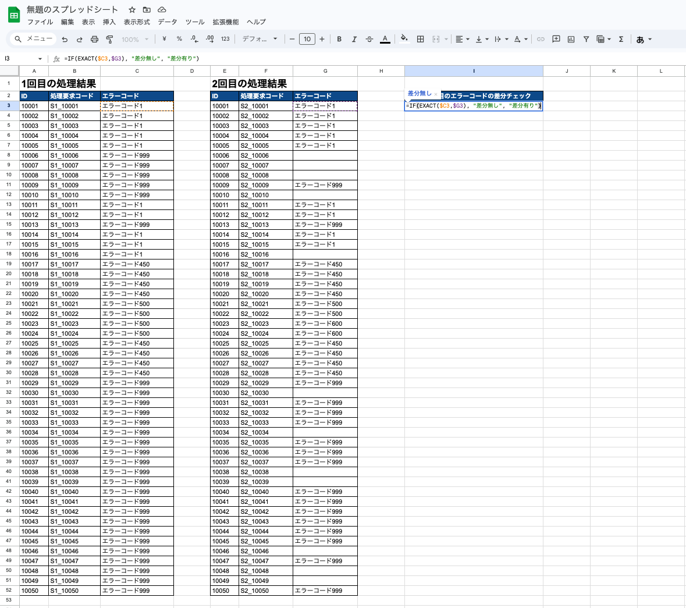Toggle italic formatting
The image size is (686, 608).
[x=354, y=39]
